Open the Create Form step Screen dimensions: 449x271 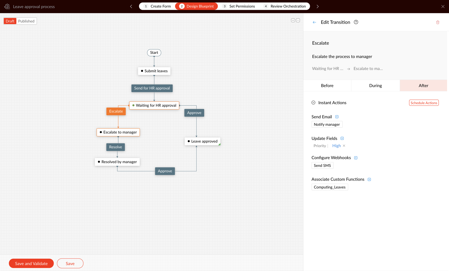point(157,6)
